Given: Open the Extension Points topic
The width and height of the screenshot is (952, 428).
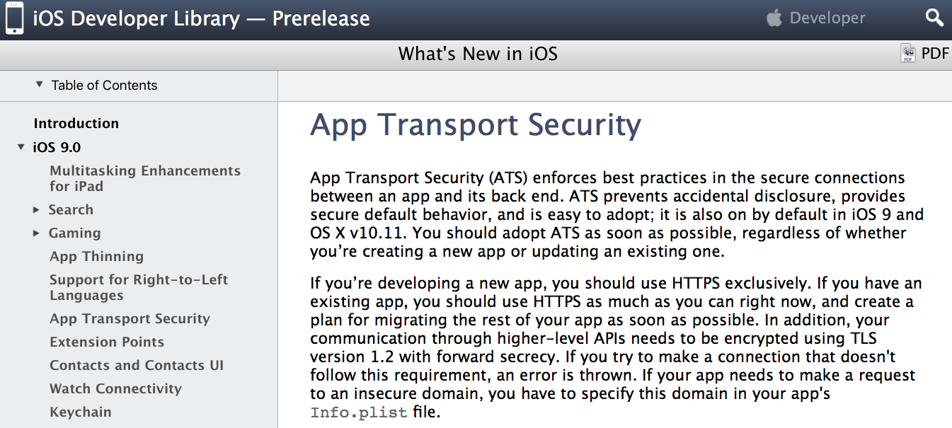Looking at the screenshot, I should [x=107, y=342].
